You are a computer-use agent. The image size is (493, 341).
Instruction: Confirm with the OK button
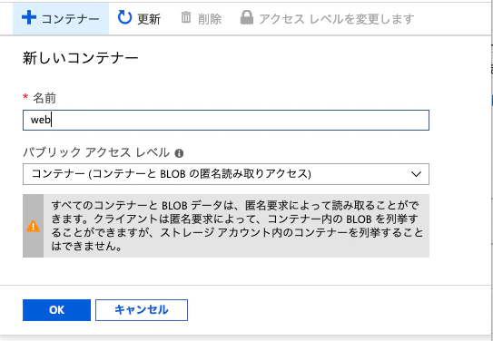[56, 310]
